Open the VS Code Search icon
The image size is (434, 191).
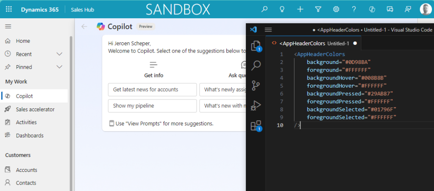256,66
